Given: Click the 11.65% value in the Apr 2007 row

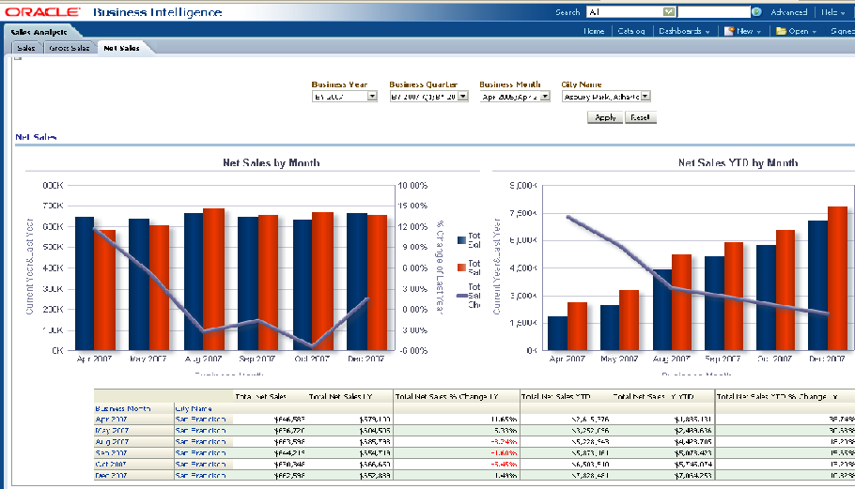Looking at the screenshot, I should point(504,420).
